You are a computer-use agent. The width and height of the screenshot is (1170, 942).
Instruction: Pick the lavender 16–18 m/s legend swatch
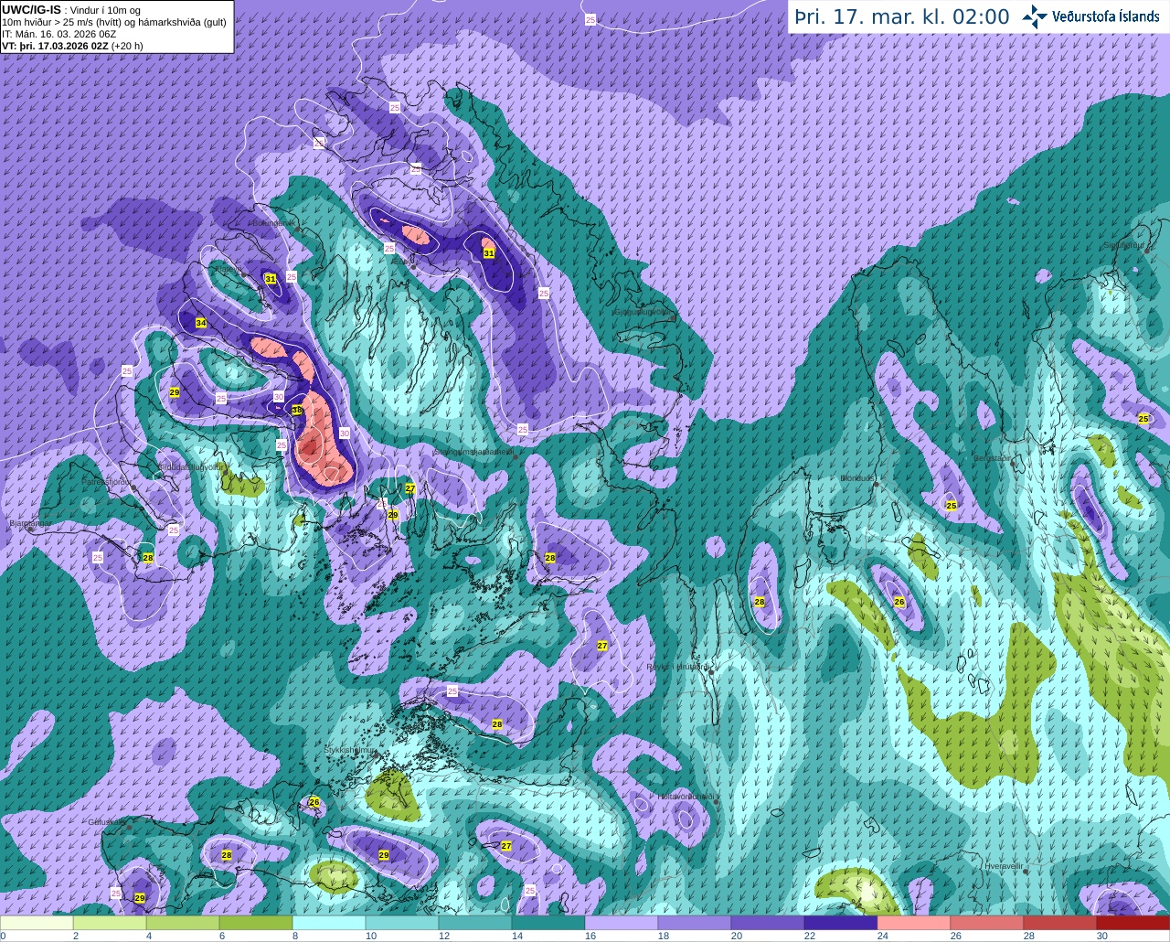[622, 923]
